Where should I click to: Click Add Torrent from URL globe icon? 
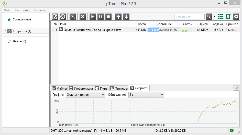point(63,17)
